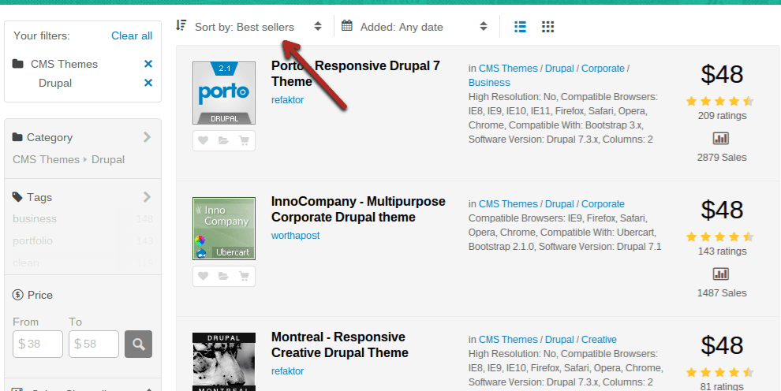Open InnoCompany Multipurpose Corporate Drupal theme
This screenshot has height=391, width=781.
pyautogui.click(x=358, y=210)
